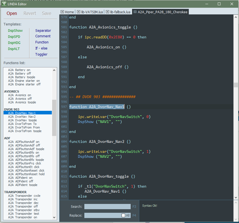Select A2A ADFident toggle function
The height and width of the screenshot is (223, 239).
tap(23, 185)
